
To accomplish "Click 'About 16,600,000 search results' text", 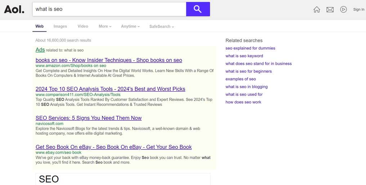I will pyautogui.click(x=63, y=40).
